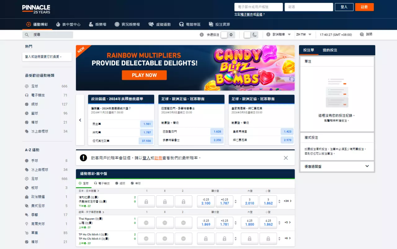Select the 電子競技 tab in 賽中盤
Screen dimensions: 397x249
102,183
